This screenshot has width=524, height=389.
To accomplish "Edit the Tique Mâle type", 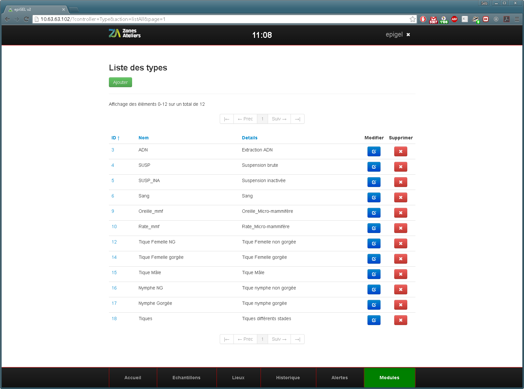I will point(374,274).
